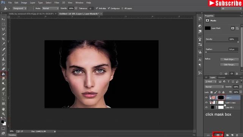
Task: Hide Layer 1 copy eye icon
Action: click(206, 102)
